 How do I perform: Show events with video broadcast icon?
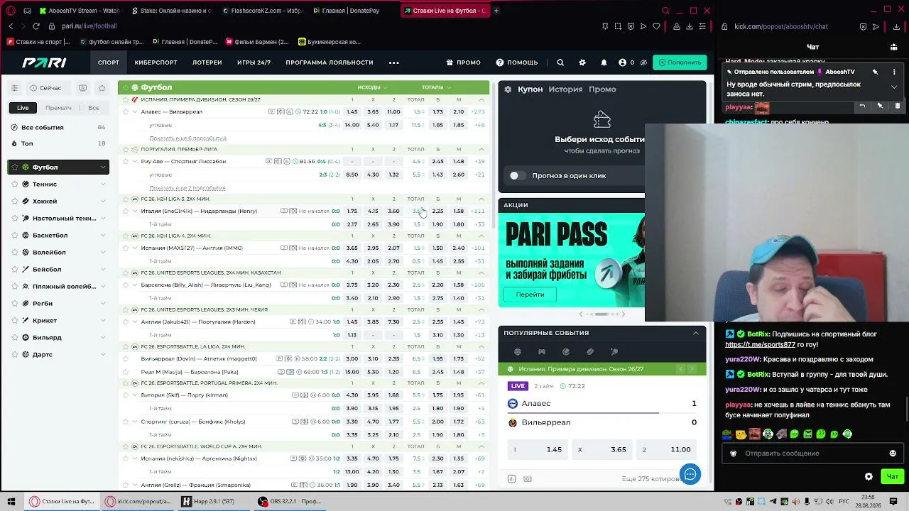tap(83, 88)
